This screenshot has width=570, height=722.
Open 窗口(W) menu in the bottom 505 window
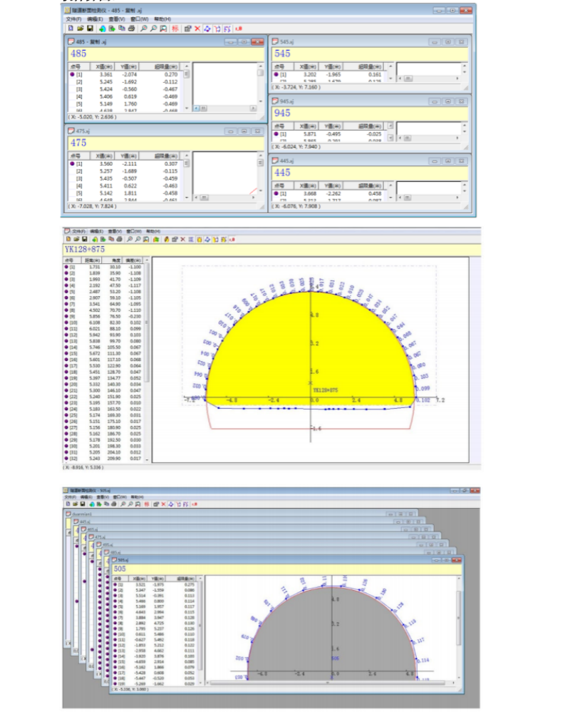(x=120, y=495)
